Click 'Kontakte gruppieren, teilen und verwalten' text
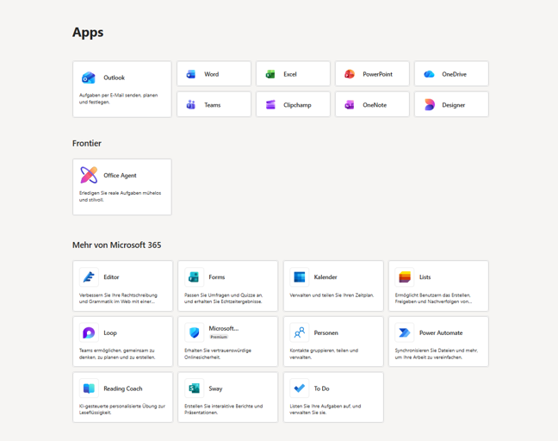The height and width of the screenshot is (441, 558). pyautogui.click(x=324, y=354)
